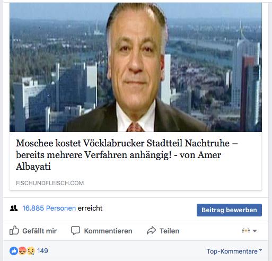Open the article preview photo of the man
Screen dimensions: 272x261
click(x=136, y=67)
